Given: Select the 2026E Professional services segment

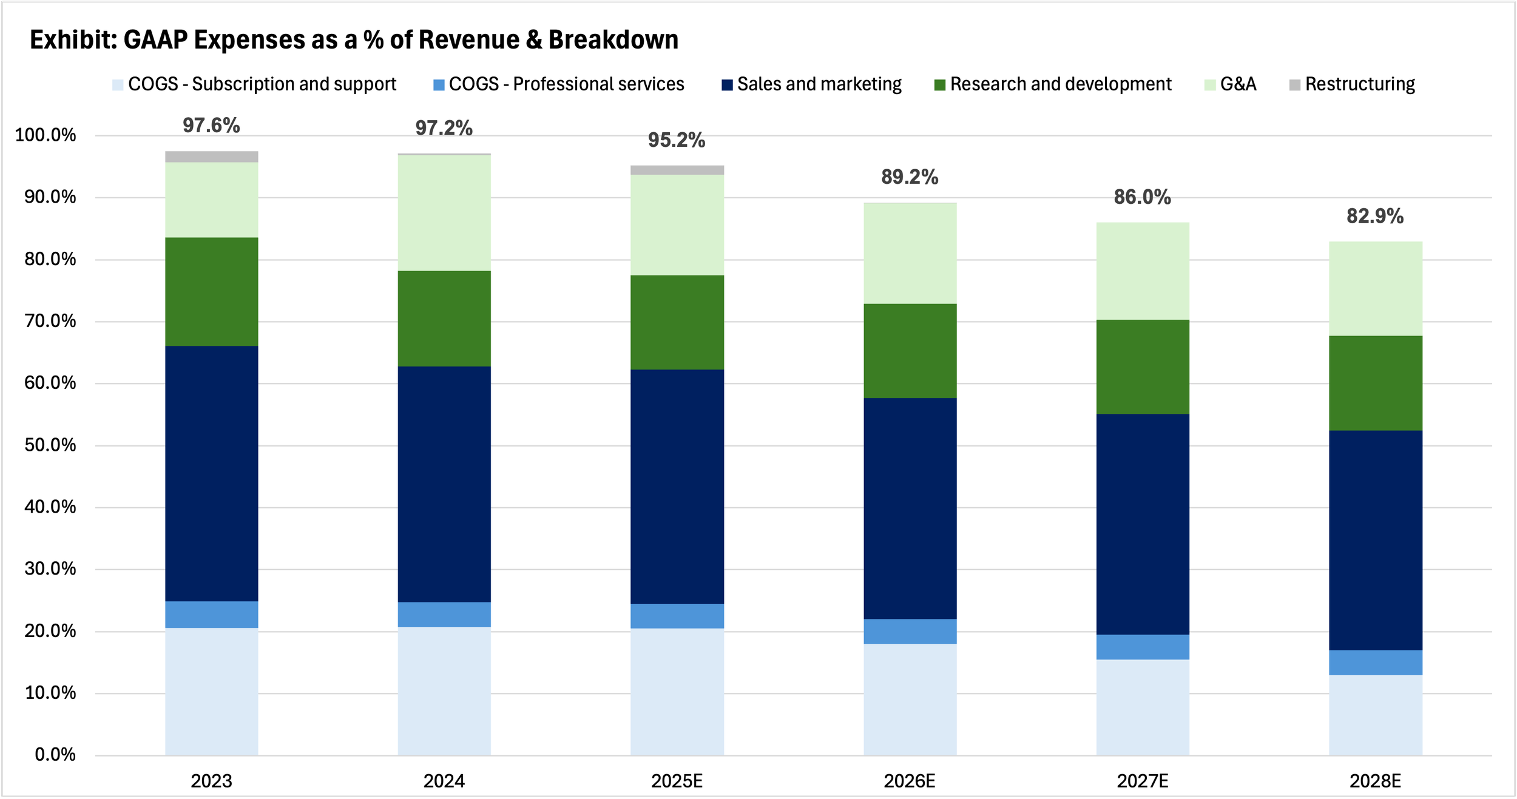Looking at the screenshot, I should tap(910, 631).
